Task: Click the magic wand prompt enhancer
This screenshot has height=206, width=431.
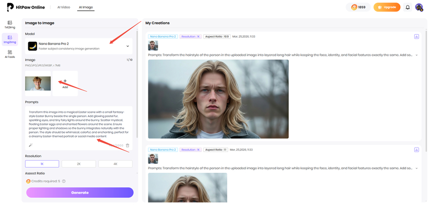Action: click(x=30, y=145)
